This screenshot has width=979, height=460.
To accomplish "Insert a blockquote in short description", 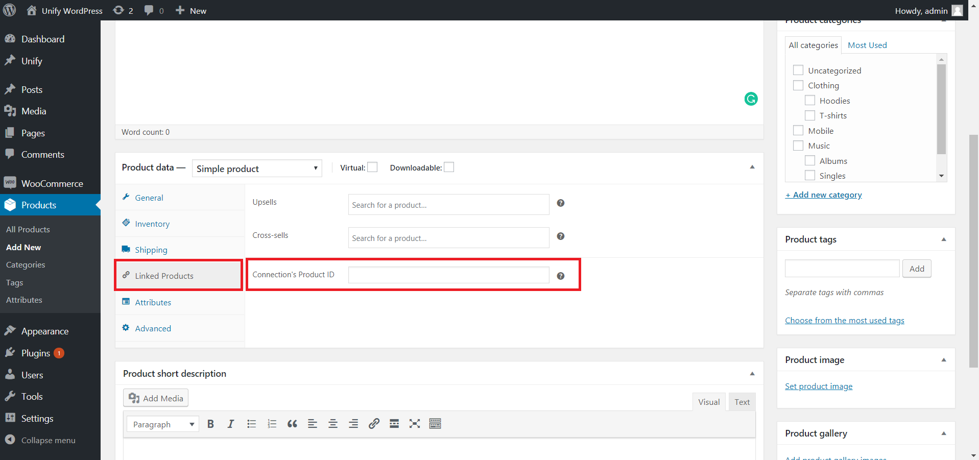I will [x=292, y=424].
